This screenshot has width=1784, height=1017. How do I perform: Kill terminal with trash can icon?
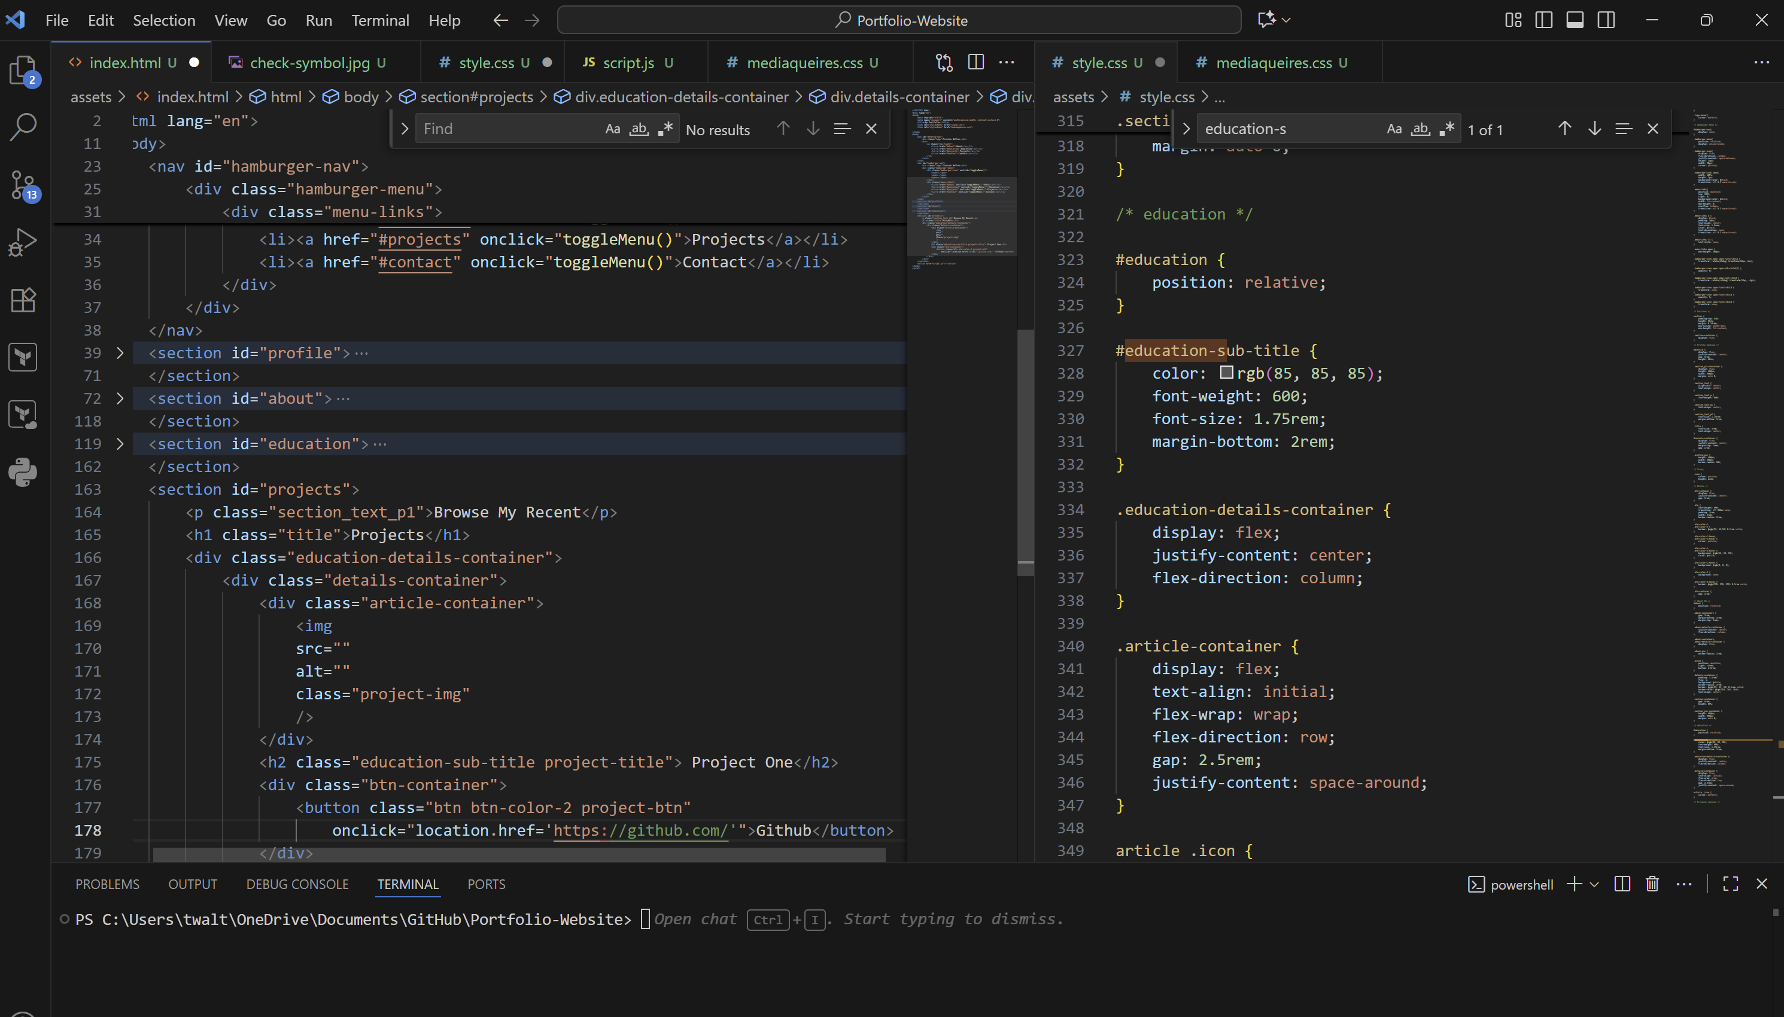tap(1652, 884)
